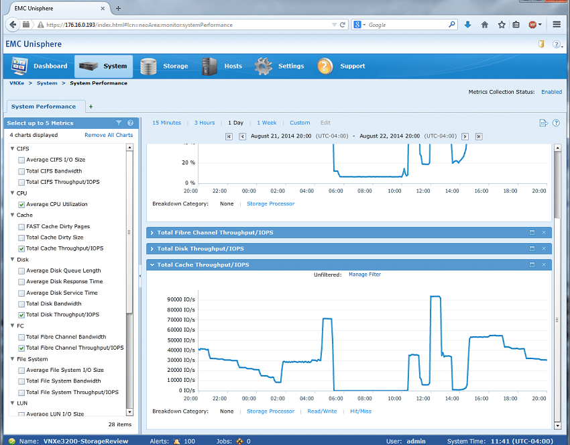Image resolution: width=570 pixels, height=445 pixels.
Task: Open the browser hamburger menu
Action: pos(557,25)
